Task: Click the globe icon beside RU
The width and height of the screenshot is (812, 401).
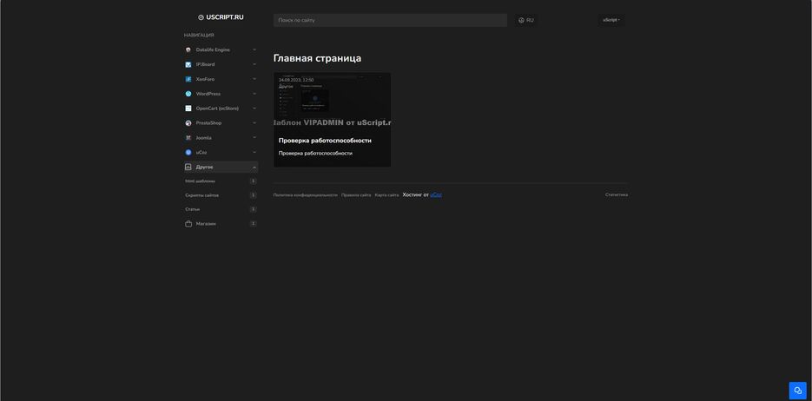Action: [521, 20]
